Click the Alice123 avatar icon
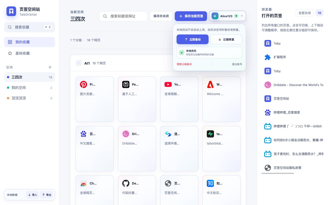This screenshot has width=328, height=205. click(x=215, y=16)
